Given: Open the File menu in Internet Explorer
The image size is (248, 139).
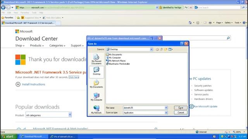Looking at the screenshot, I should (3, 13).
